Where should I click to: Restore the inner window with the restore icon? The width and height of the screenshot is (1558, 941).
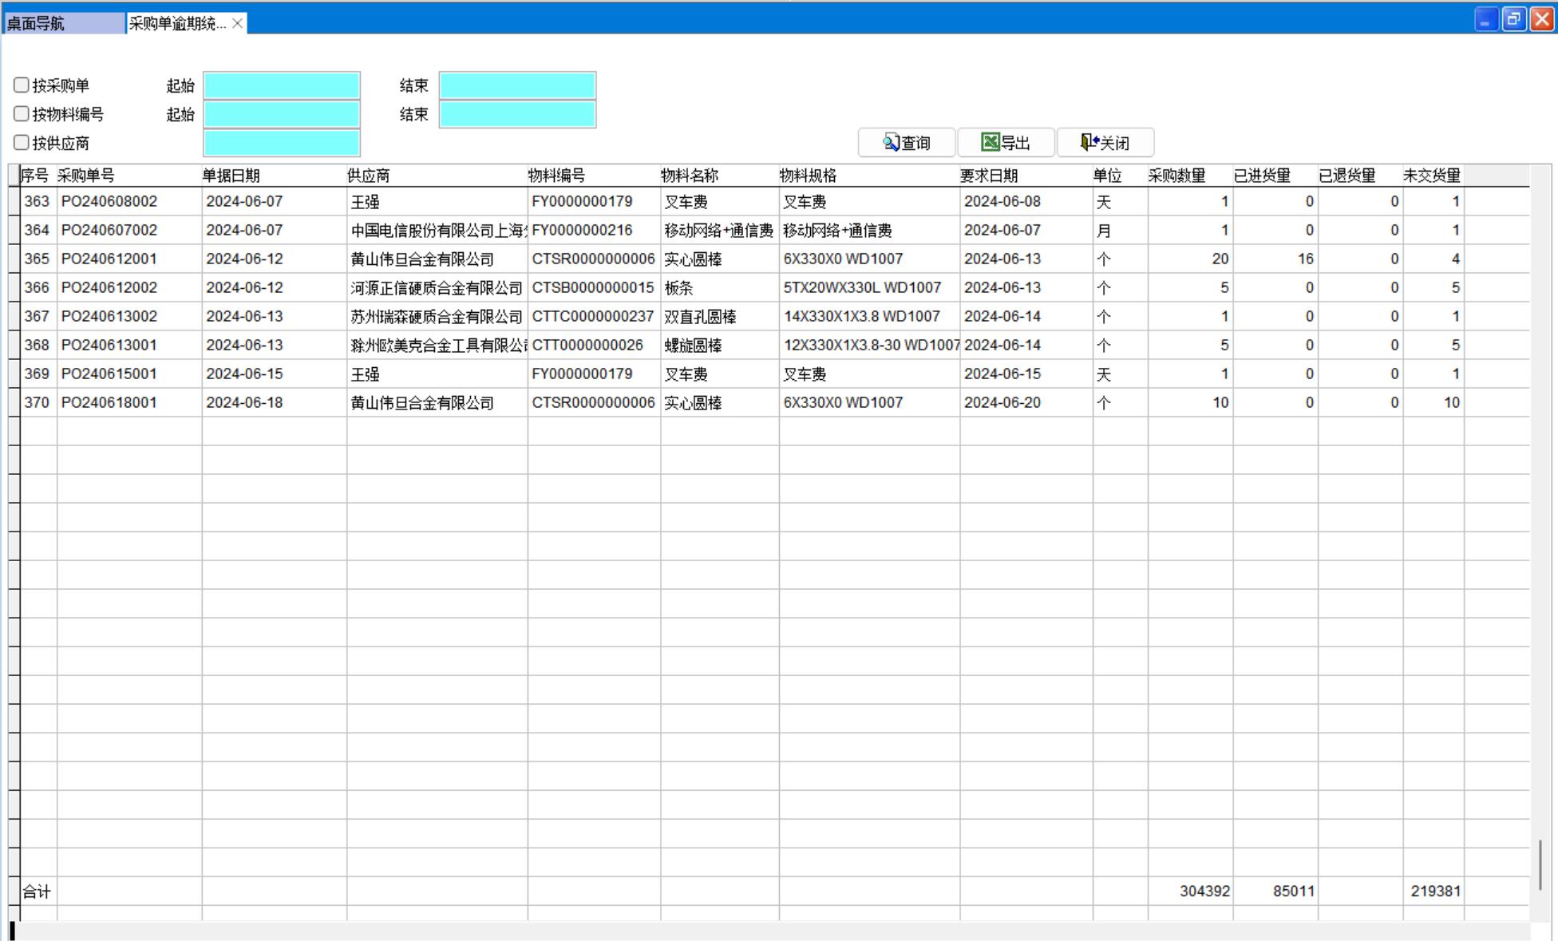(1513, 19)
